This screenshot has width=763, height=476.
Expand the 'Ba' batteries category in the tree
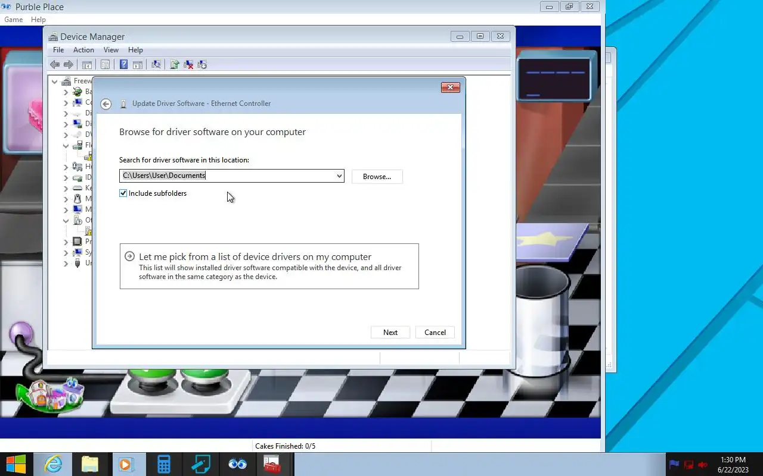pos(66,92)
